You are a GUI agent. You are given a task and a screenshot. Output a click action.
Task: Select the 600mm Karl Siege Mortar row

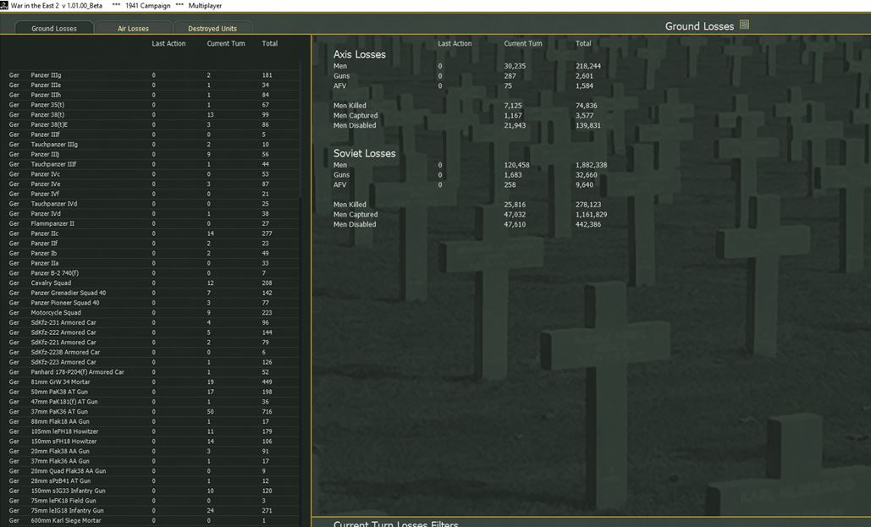152,521
